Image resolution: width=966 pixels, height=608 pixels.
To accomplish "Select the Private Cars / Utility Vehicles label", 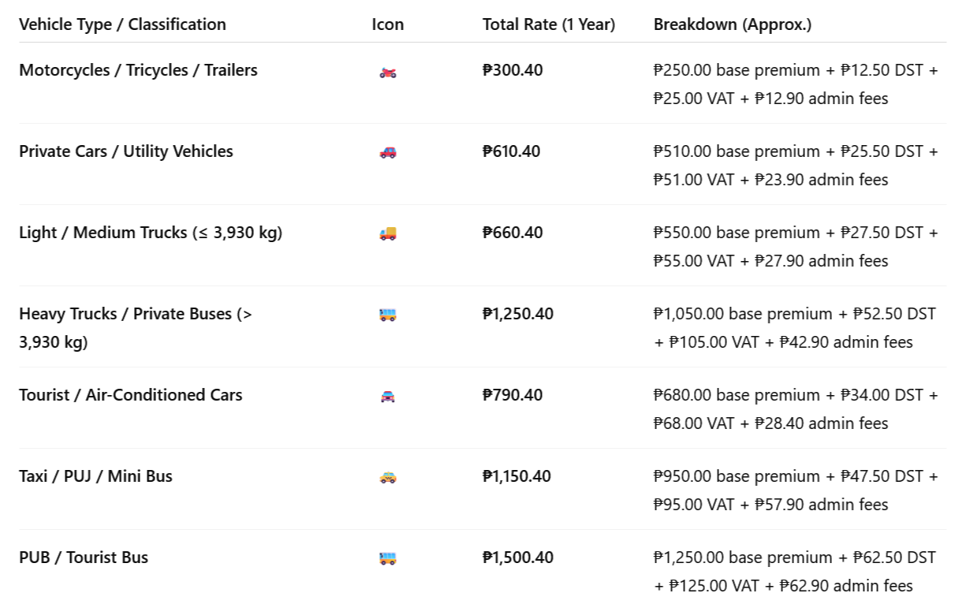I will (x=126, y=151).
